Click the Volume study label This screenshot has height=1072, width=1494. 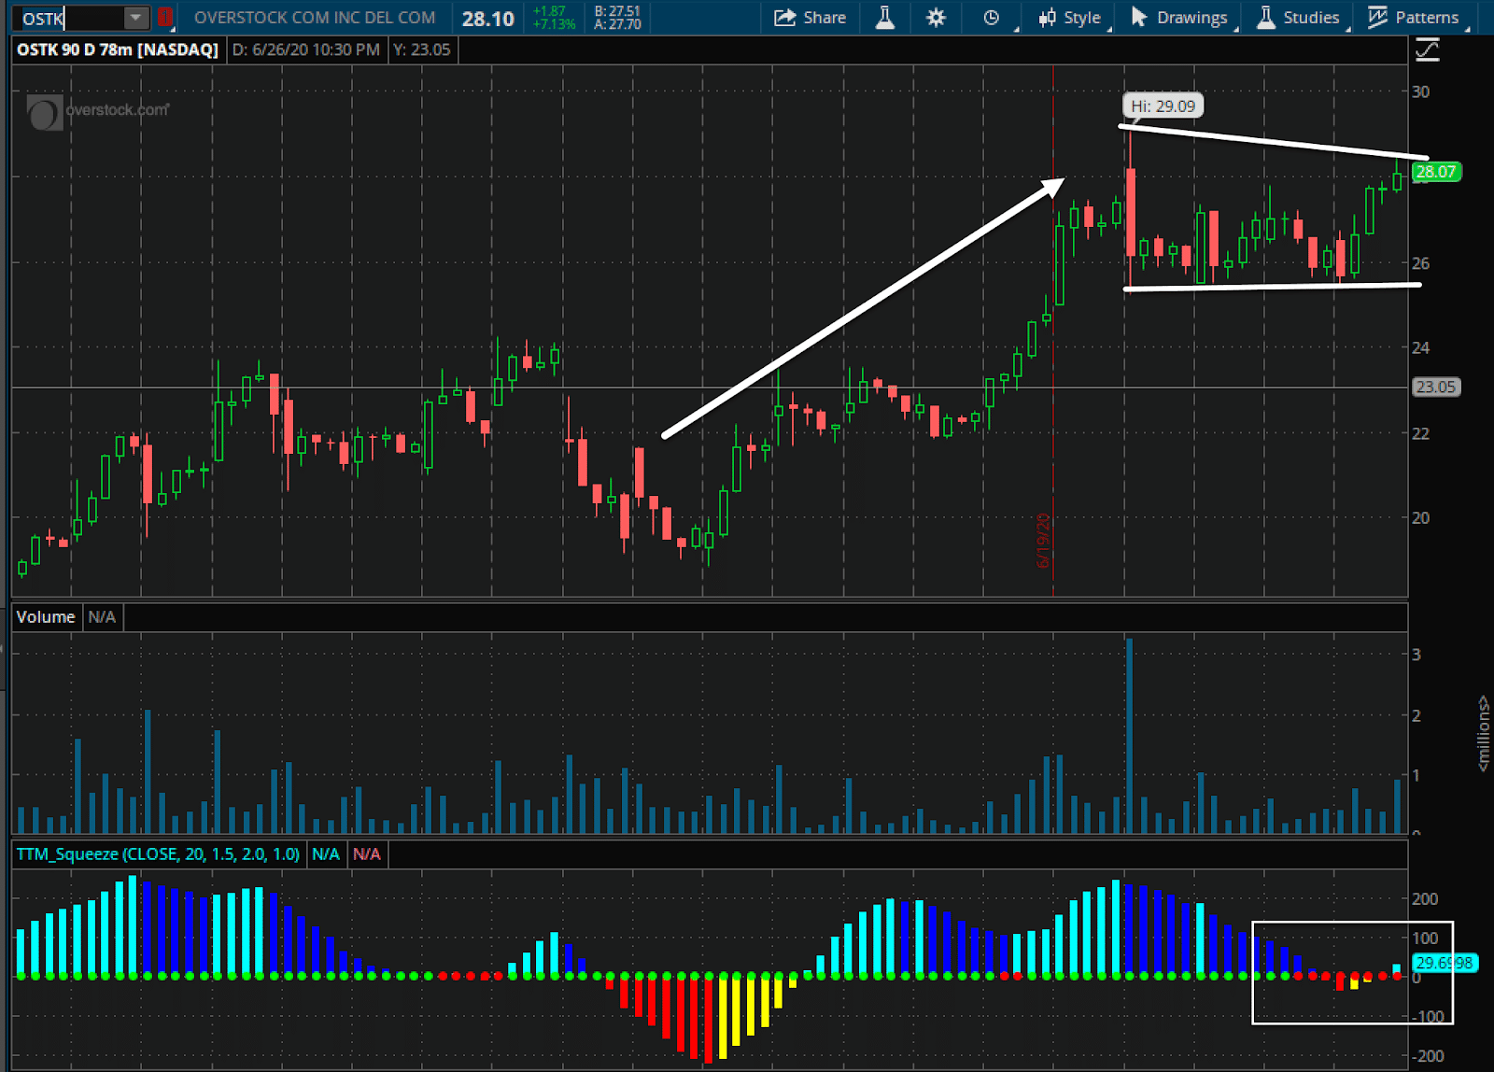46,617
